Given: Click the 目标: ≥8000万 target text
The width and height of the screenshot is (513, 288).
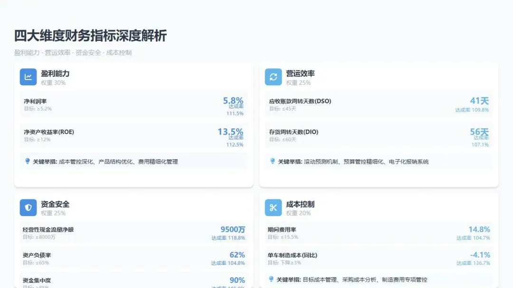Looking at the screenshot, I should [x=39, y=237].
